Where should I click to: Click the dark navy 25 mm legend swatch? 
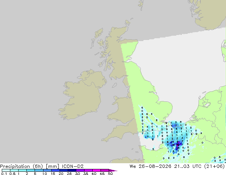(x=72, y=170)
